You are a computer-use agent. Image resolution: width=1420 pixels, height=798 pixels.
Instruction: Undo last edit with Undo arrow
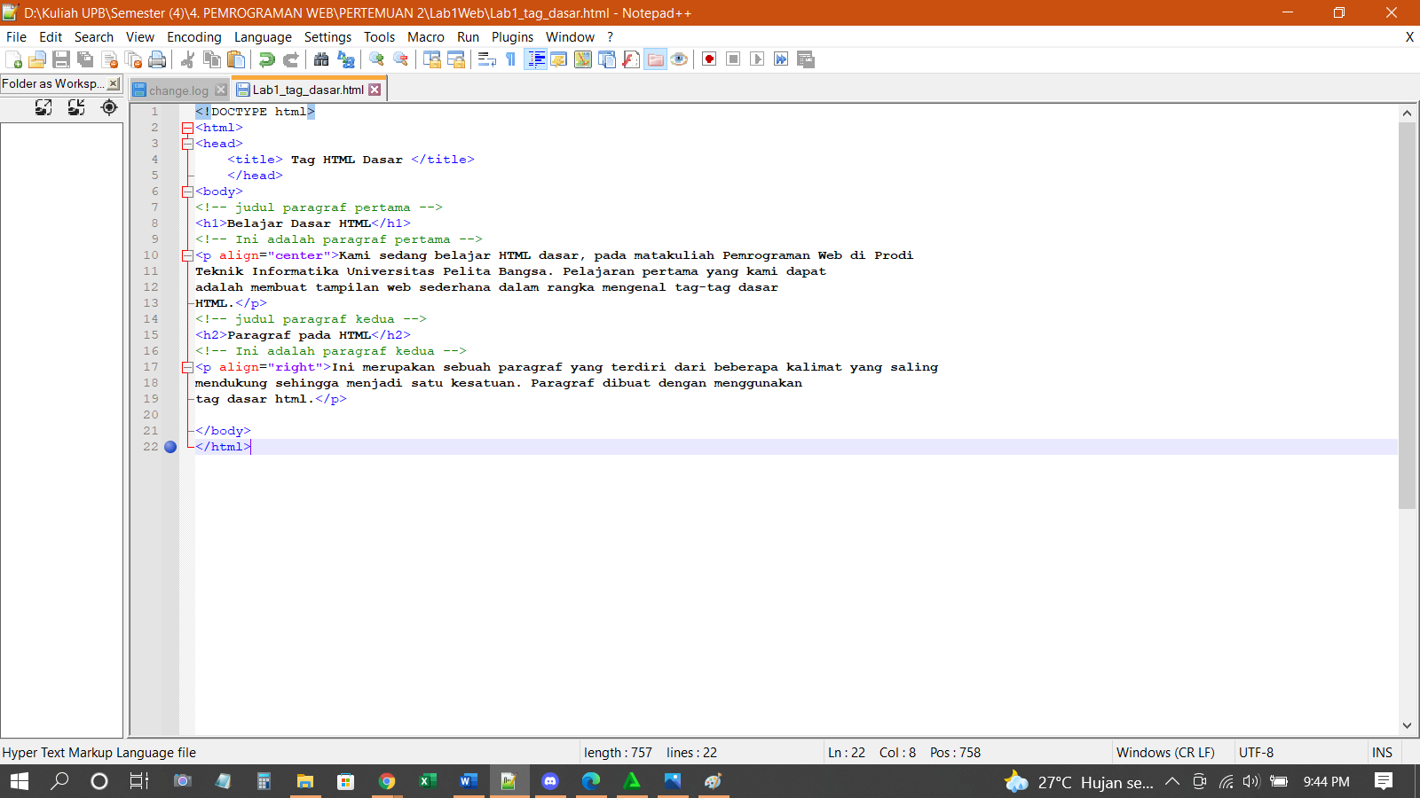click(266, 59)
